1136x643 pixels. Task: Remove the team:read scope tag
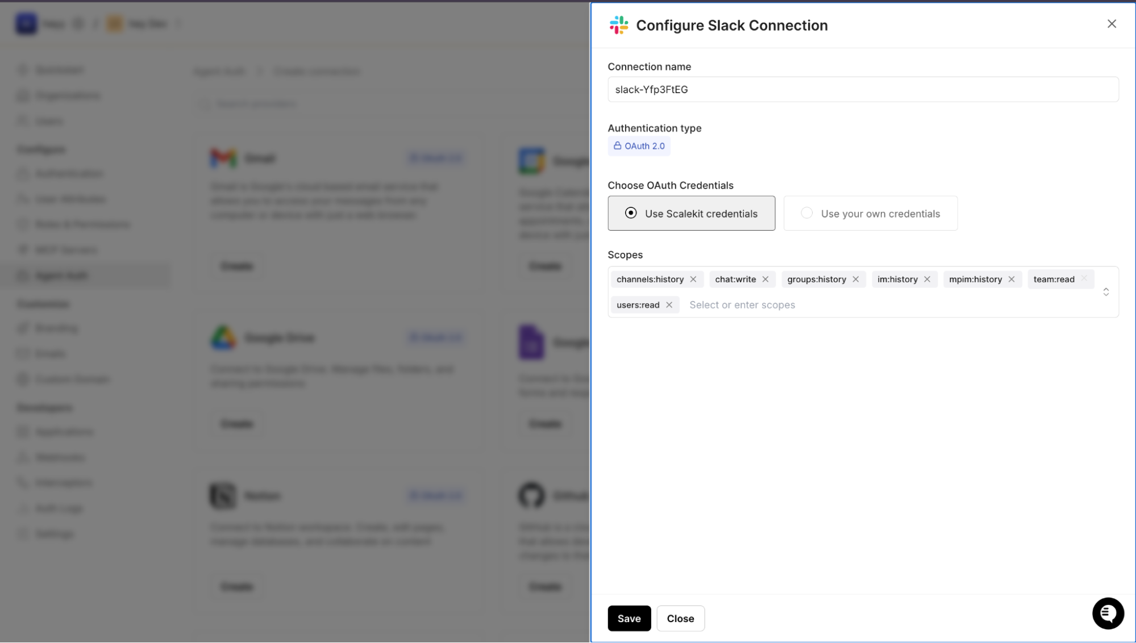pyautogui.click(x=1084, y=278)
